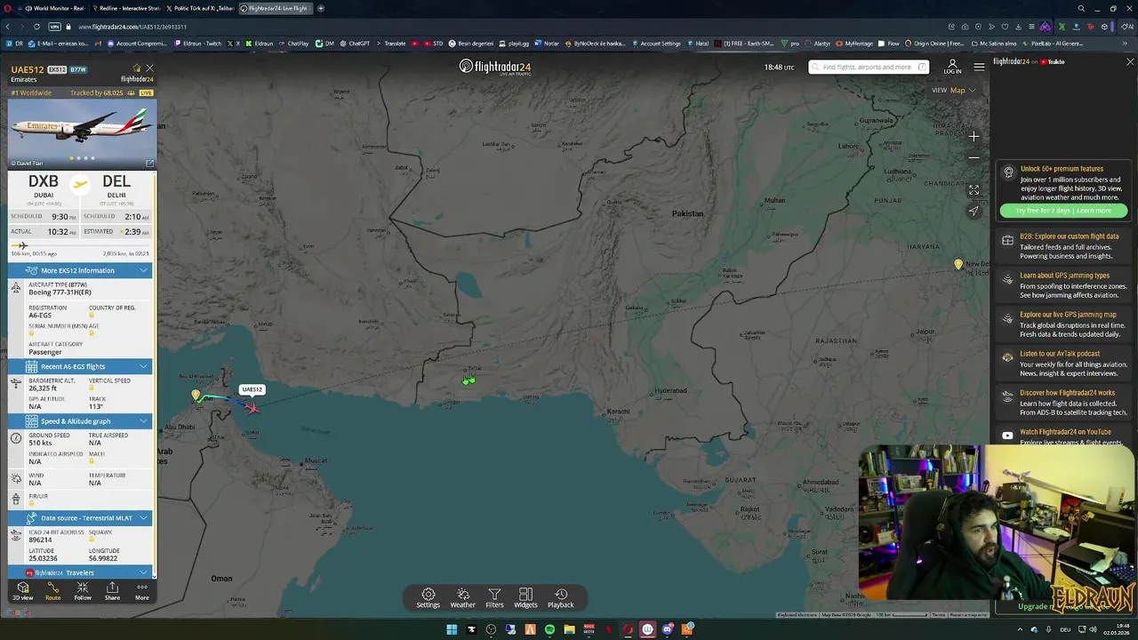Close the UAE512 flight panel
The width and height of the screenshot is (1138, 640).
click(149, 68)
